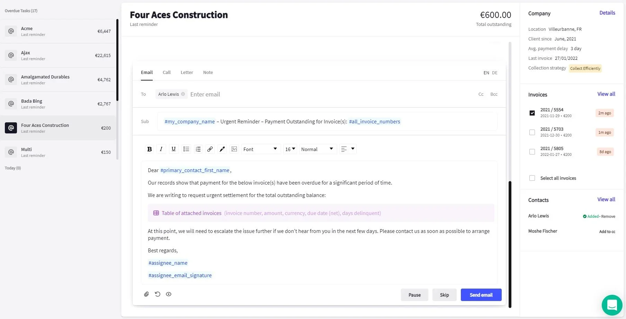This screenshot has height=319, width=626.
Task: Click the Send email button
Action: [x=481, y=295]
